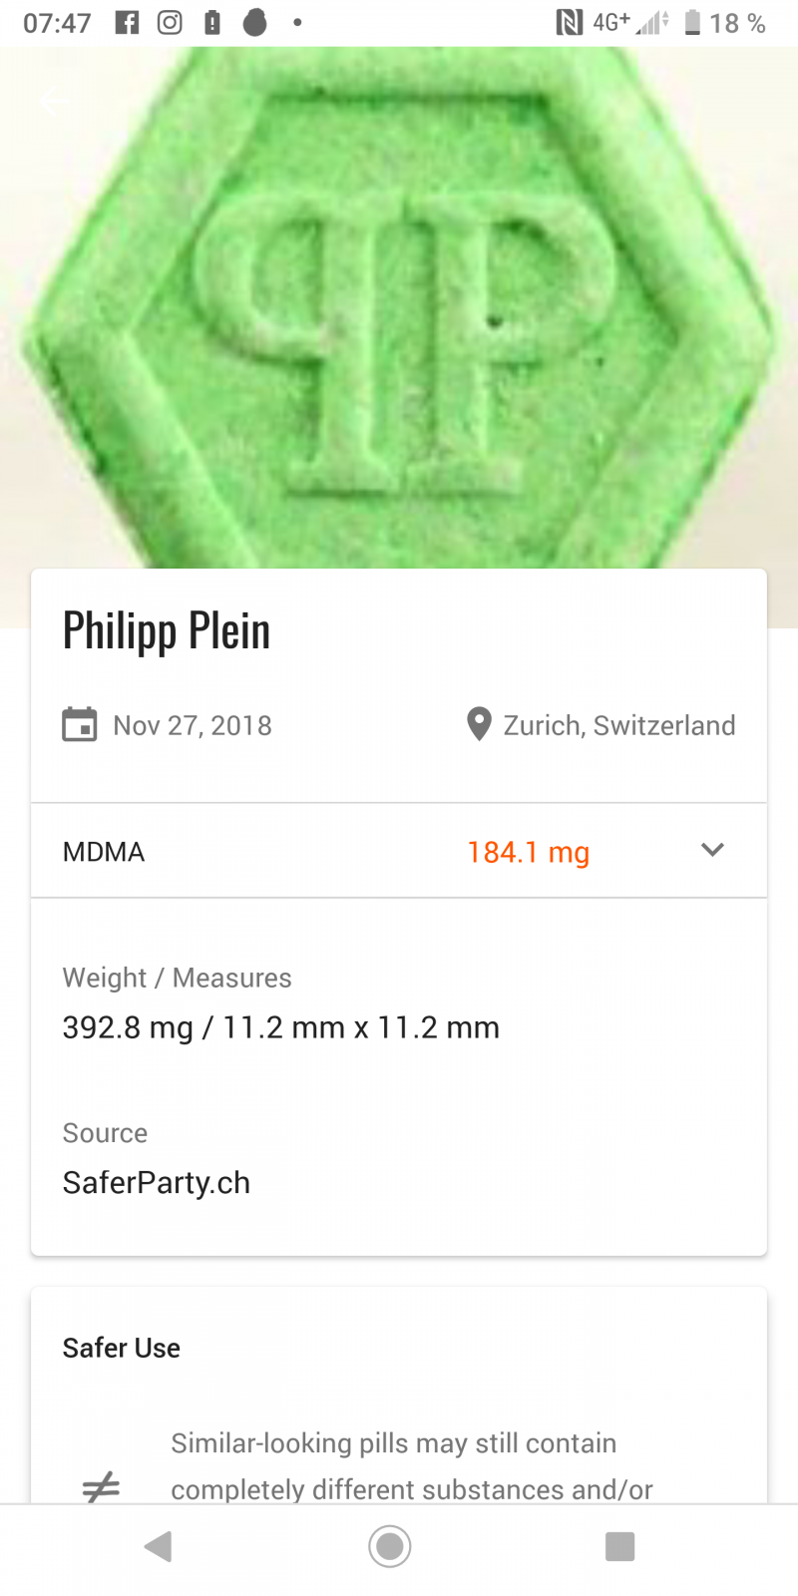Click the not-equal icon in Safer Use
Image resolution: width=798 pixels, height=1596 pixels.
[101, 1488]
